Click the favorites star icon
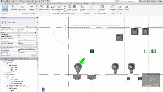 tap(145, 1)
